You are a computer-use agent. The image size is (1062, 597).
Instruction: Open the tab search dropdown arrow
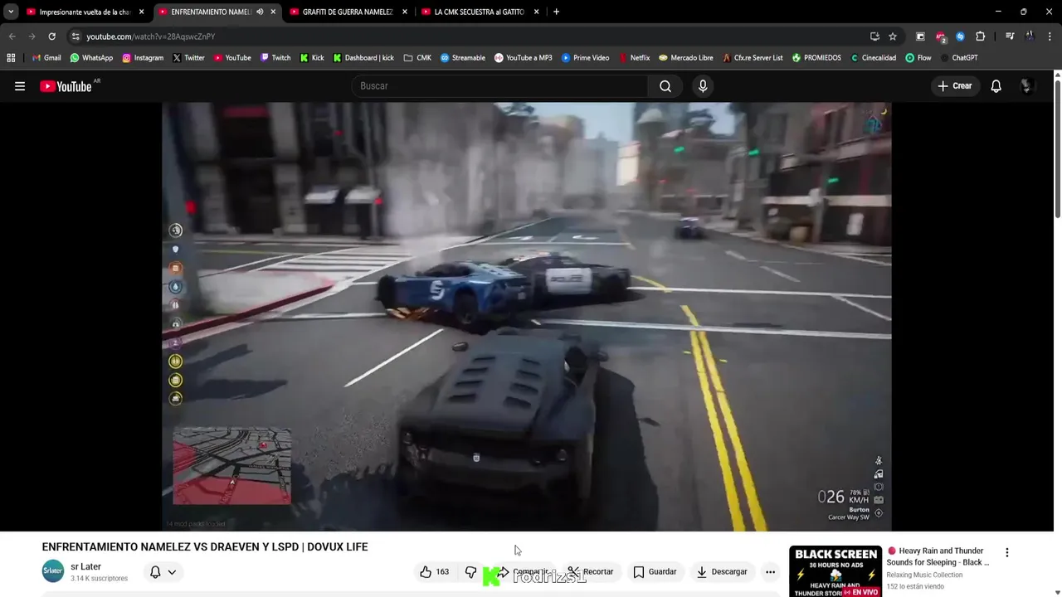pos(11,12)
